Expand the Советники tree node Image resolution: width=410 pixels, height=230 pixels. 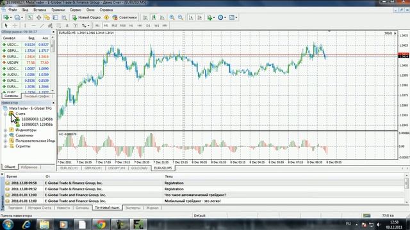[5, 135]
